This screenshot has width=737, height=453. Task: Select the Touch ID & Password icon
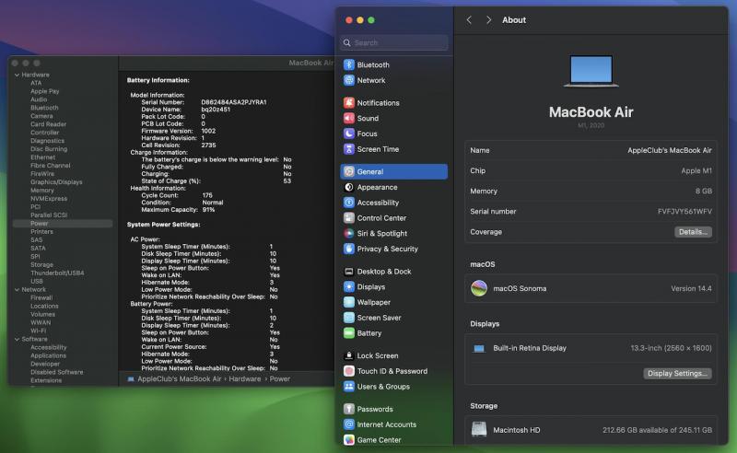click(x=349, y=371)
